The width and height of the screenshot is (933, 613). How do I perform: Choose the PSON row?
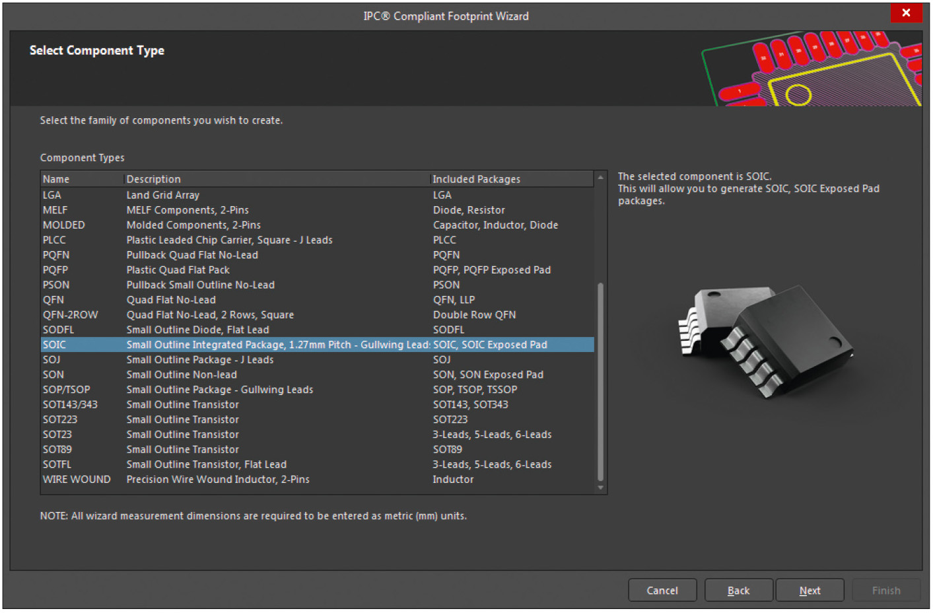coord(317,285)
